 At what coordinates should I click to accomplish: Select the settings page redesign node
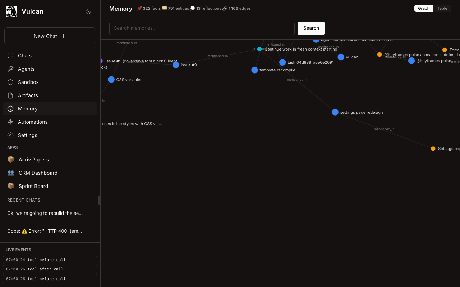(x=335, y=112)
